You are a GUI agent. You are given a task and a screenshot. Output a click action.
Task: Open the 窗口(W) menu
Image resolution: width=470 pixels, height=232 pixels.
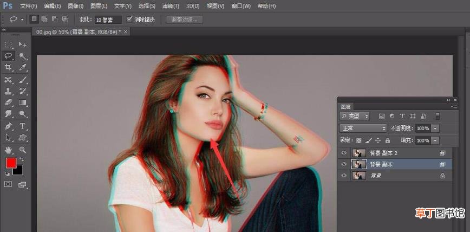pyautogui.click(x=241, y=6)
